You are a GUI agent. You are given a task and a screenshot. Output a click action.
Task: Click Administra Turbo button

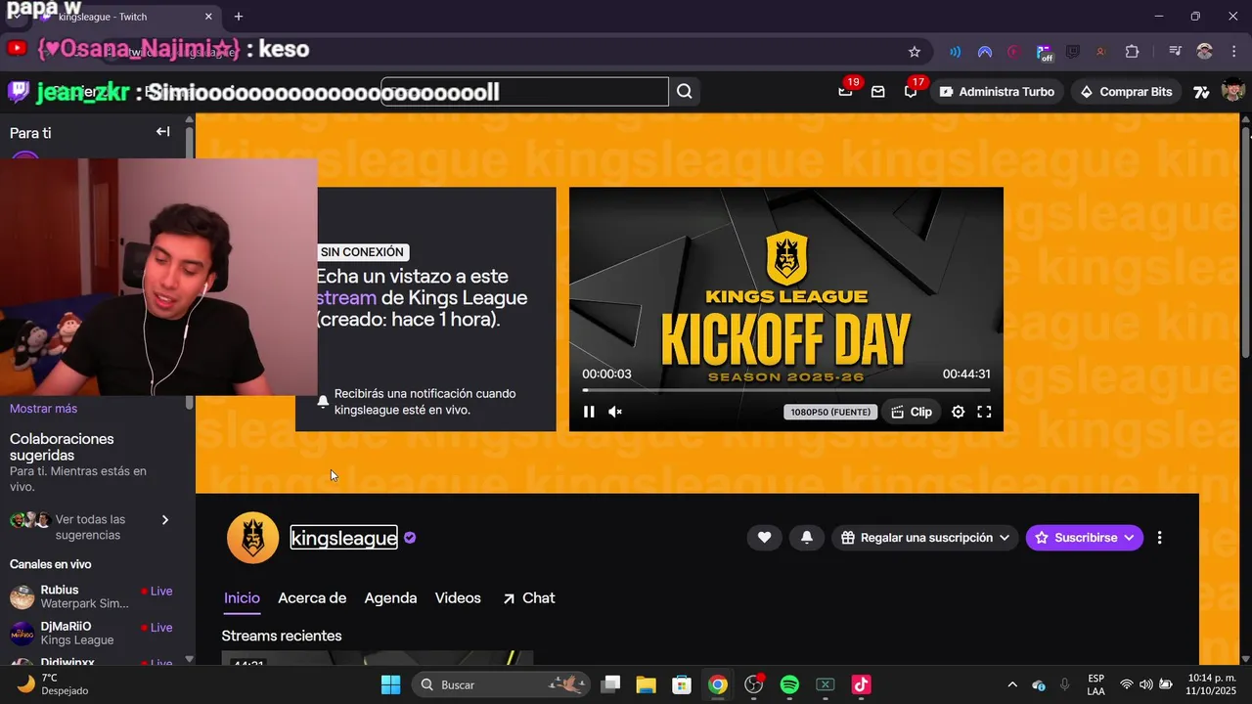click(997, 92)
